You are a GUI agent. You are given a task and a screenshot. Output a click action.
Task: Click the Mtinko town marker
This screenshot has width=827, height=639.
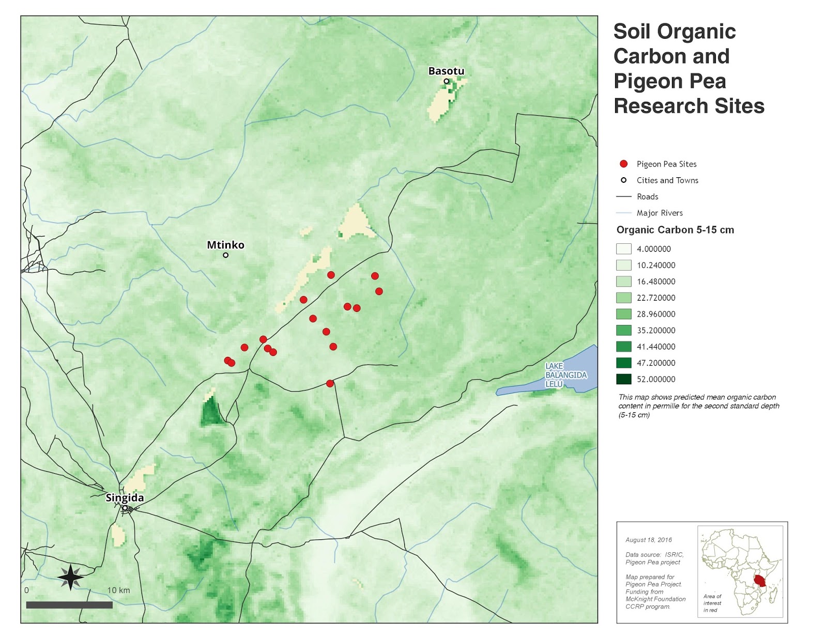pyautogui.click(x=225, y=255)
